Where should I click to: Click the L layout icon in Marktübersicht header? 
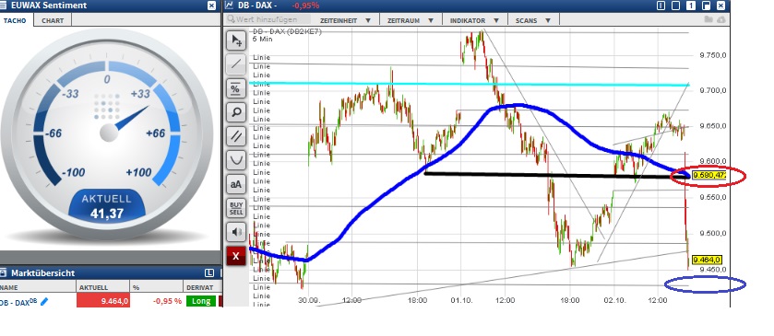click(x=208, y=272)
